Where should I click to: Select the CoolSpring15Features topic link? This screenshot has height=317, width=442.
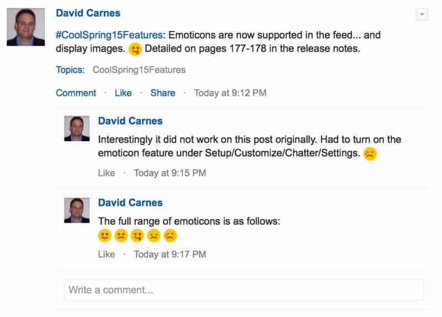pos(139,70)
